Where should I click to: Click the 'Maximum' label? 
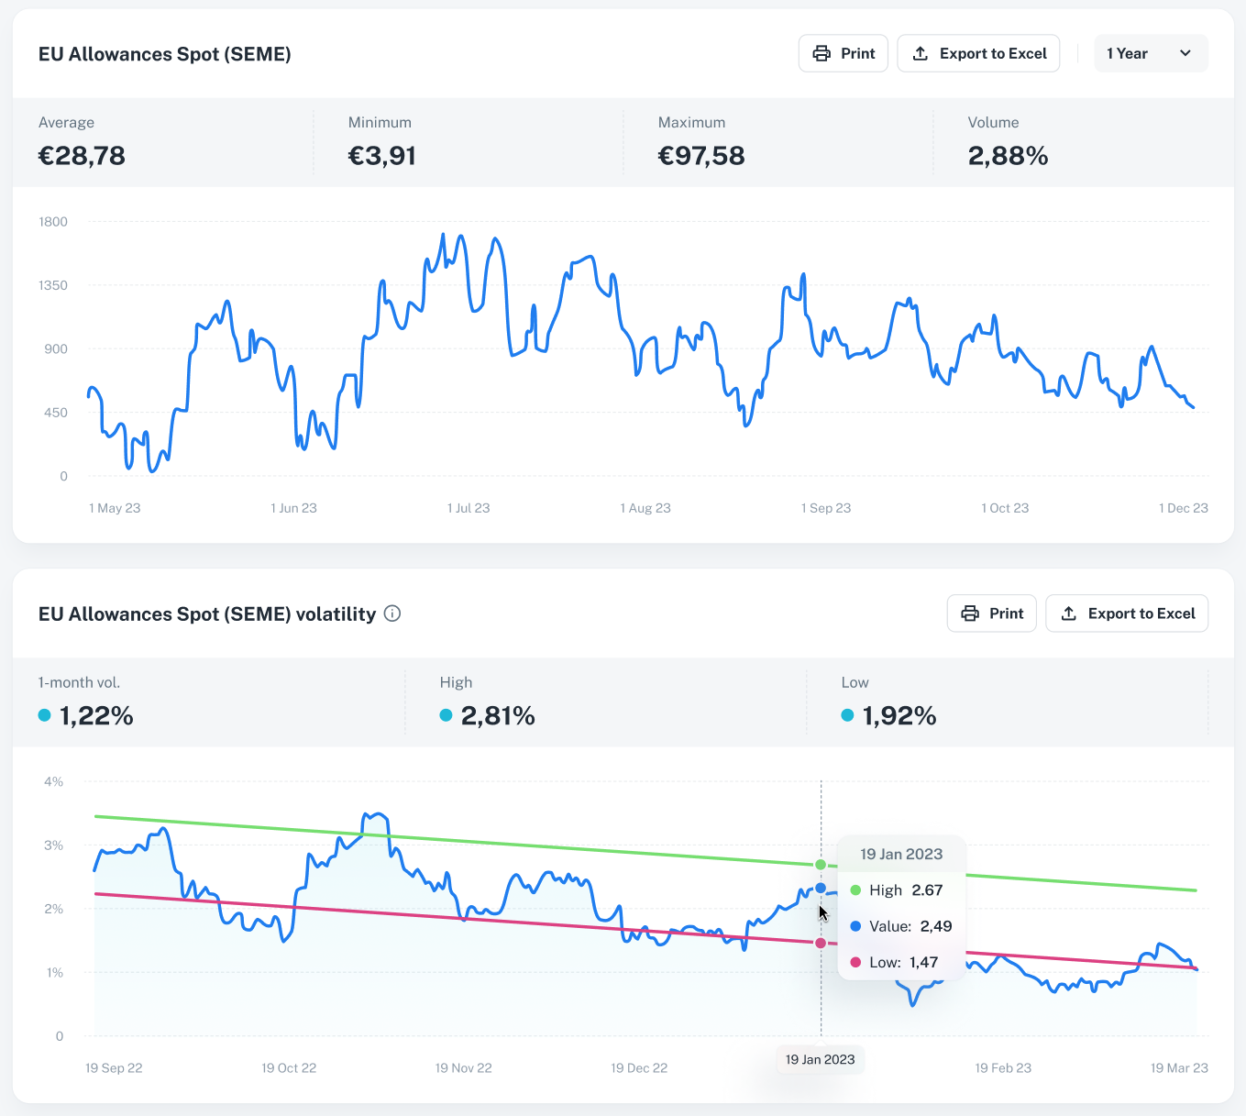[x=691, y=122]
